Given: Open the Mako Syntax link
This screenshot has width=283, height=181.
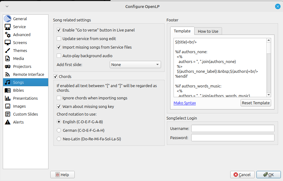Looking at the screenshot, I should (x=184, y=103).
